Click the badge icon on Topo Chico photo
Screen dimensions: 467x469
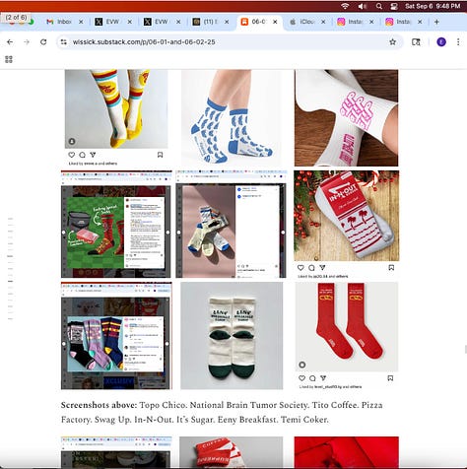[x=72, y=141]
